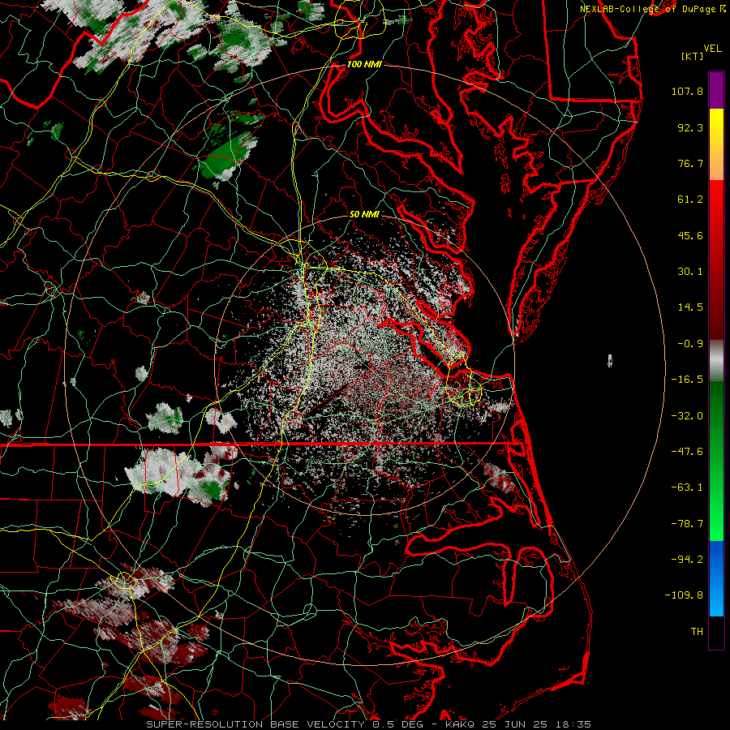Click the "SUPER-RESOLUTION BASE VELOCITY" caption text
730x730 pixels.
[257, 724]
